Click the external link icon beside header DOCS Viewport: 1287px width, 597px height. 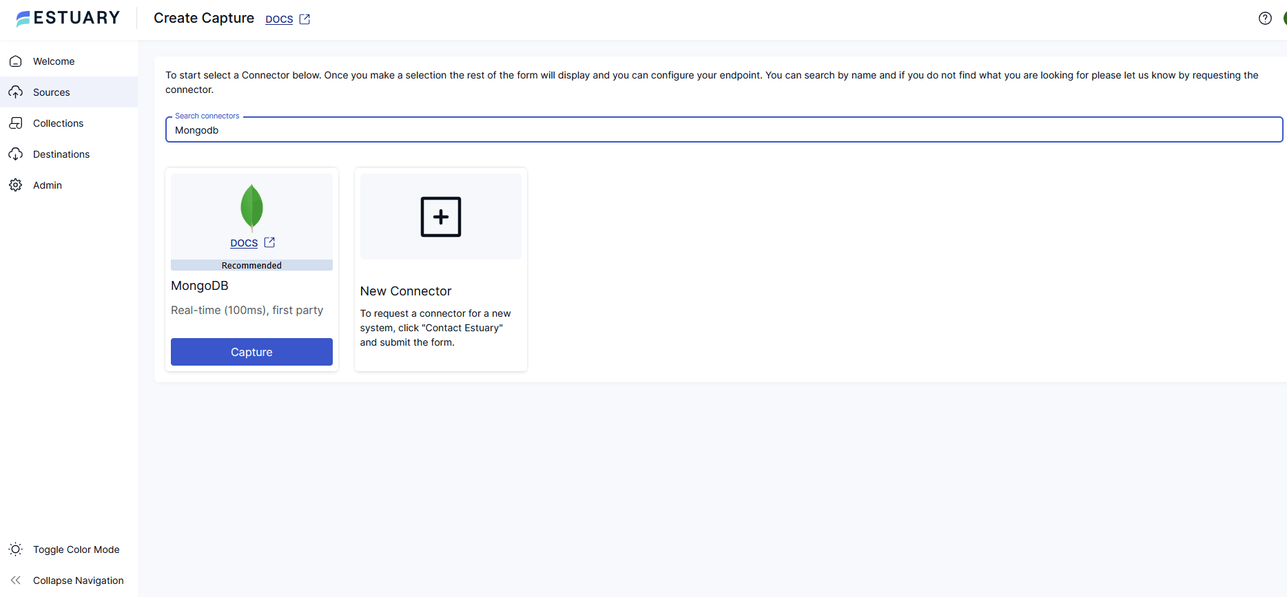tap(305, 19)
